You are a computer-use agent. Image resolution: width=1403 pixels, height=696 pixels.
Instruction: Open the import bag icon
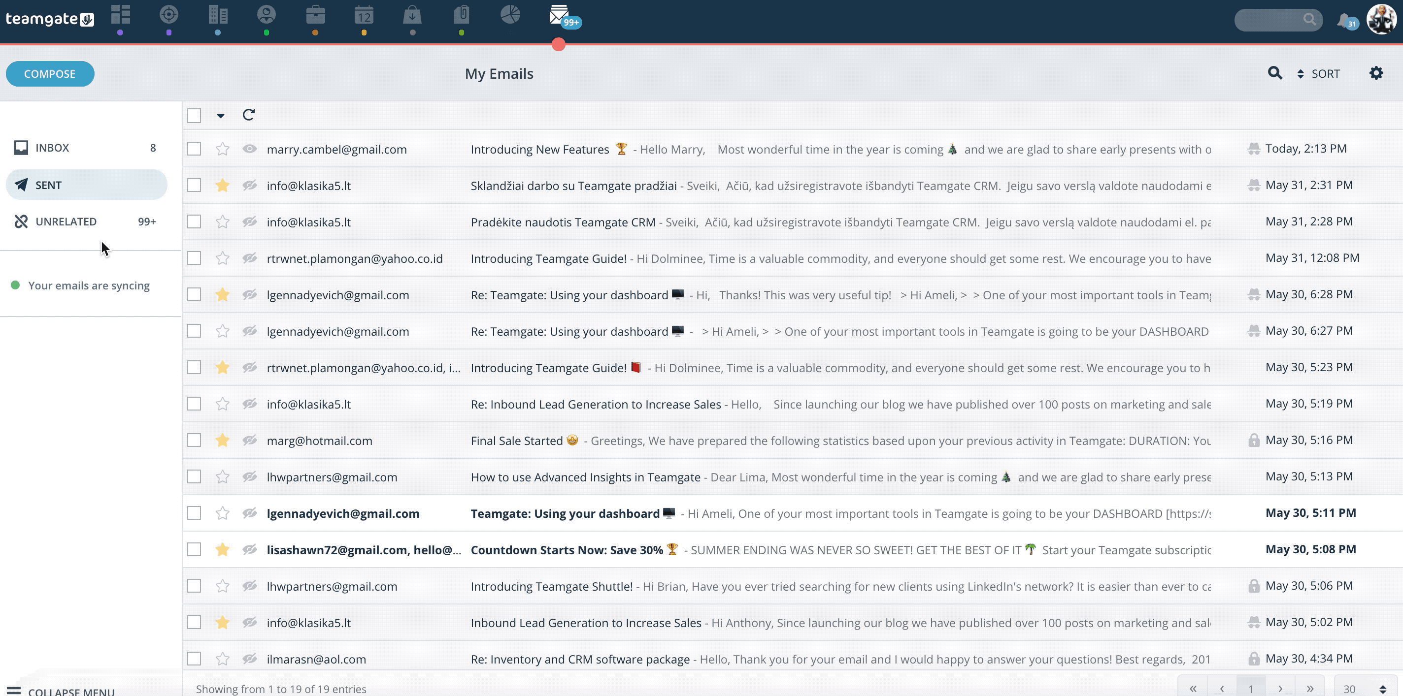(x=412, y=15)
